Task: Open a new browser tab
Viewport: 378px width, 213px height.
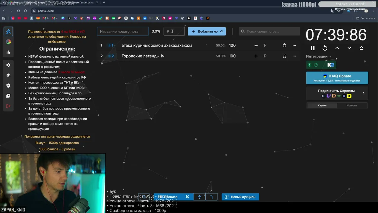Action: [x=104, y=2]
